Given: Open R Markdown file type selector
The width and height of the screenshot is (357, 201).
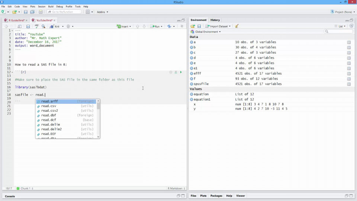Looking at the screenshot, I should click(x=176, y=188).
